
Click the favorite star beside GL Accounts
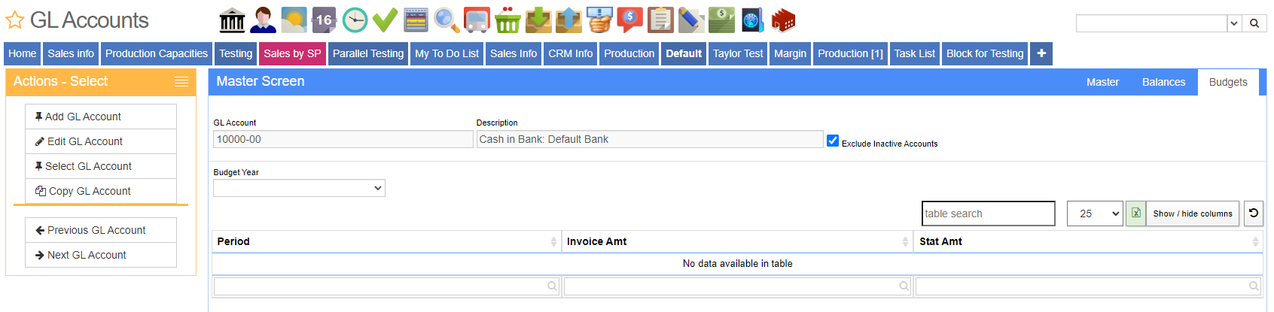tap(15, 20)
